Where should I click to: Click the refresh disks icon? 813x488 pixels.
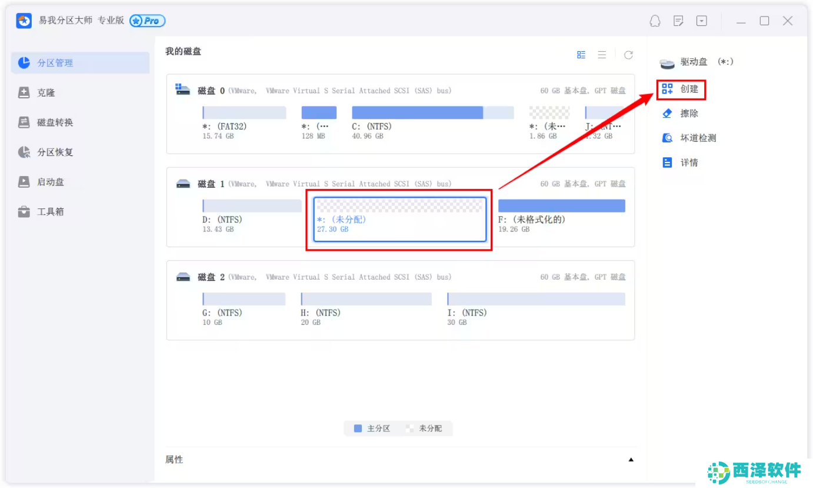[x=628, y=55]
